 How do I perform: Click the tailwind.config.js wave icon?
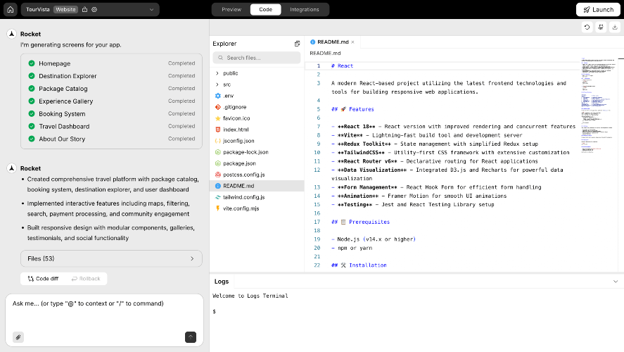click(x=217, y=197)
